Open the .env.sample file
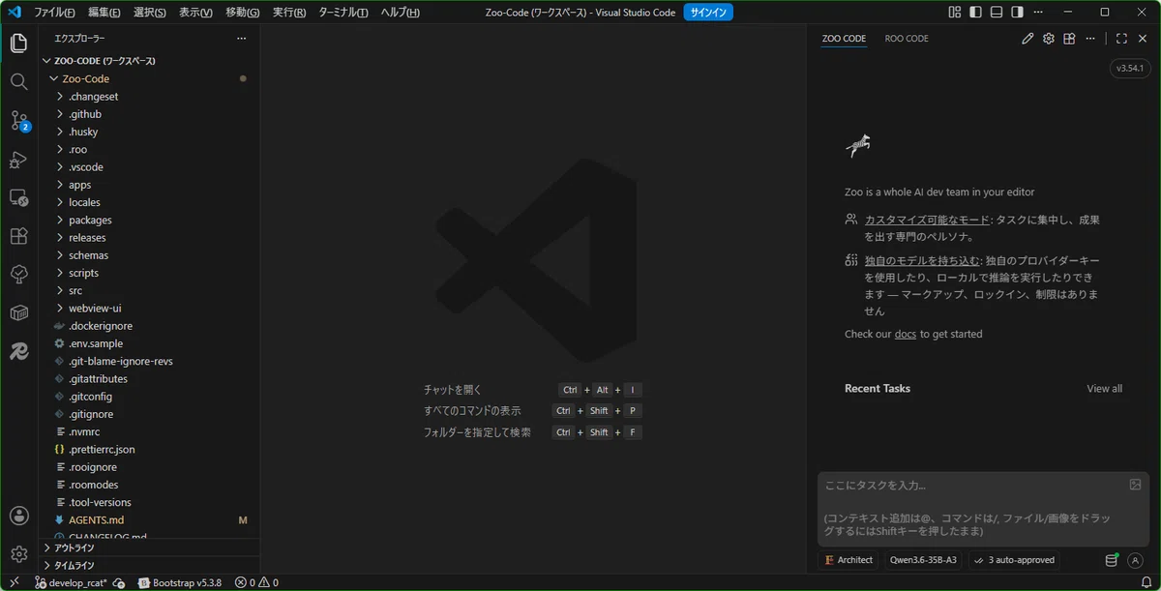 (149, 343)
